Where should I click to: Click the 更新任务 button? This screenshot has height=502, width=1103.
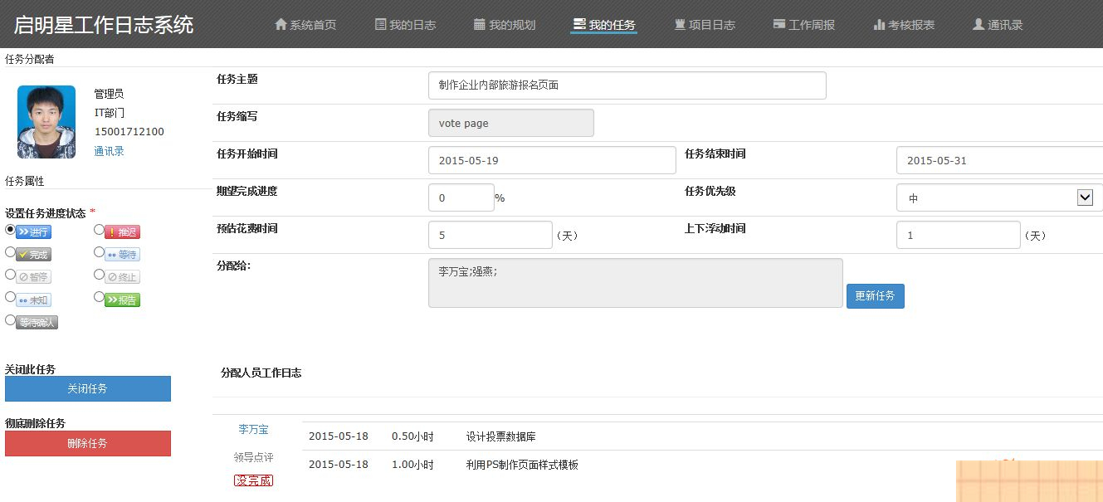tap(875, 295)
